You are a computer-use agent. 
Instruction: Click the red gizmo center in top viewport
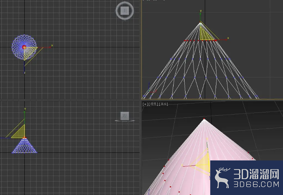click(x=24, y=47)
